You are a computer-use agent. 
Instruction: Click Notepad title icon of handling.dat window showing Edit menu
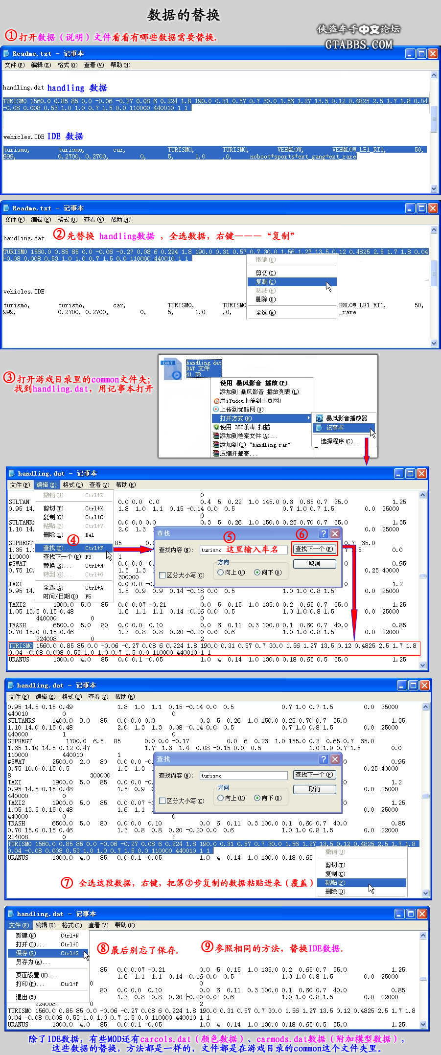click(x=12, y=473)
